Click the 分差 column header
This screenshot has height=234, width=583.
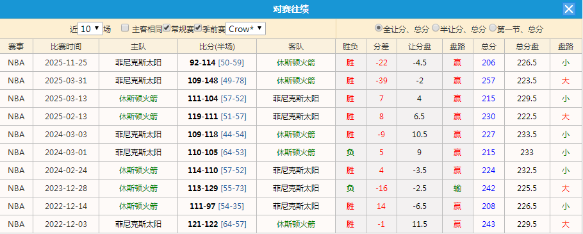(x=381, y=47)
